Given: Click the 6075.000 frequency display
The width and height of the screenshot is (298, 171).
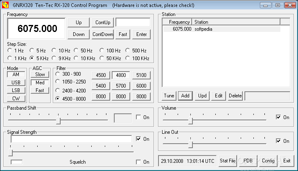Looking at the screenshot, I should pyautogui.click(x=36, y=29).
